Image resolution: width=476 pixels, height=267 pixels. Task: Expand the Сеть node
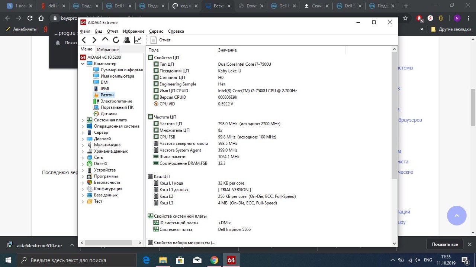(83, 157)
